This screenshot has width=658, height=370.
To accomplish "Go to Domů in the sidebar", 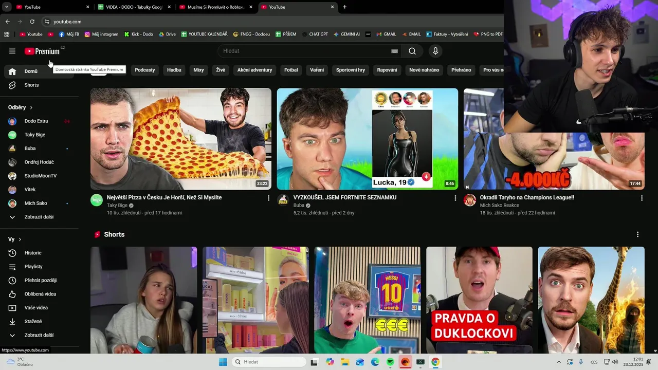I will 39,71.
